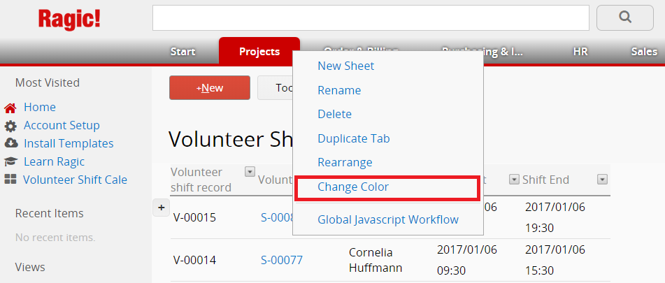The width and height of the screenshot is (665, 283).
Task: Click the top search input field
Action: [x=371, y=17]
